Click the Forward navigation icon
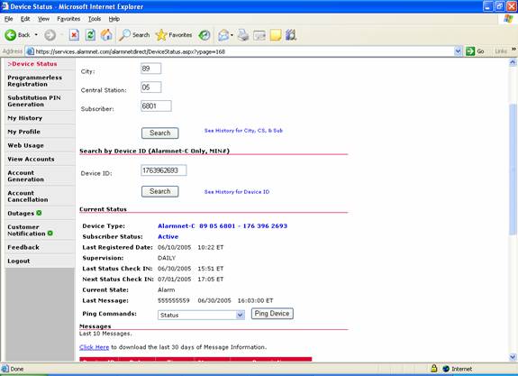 [50, 35]
